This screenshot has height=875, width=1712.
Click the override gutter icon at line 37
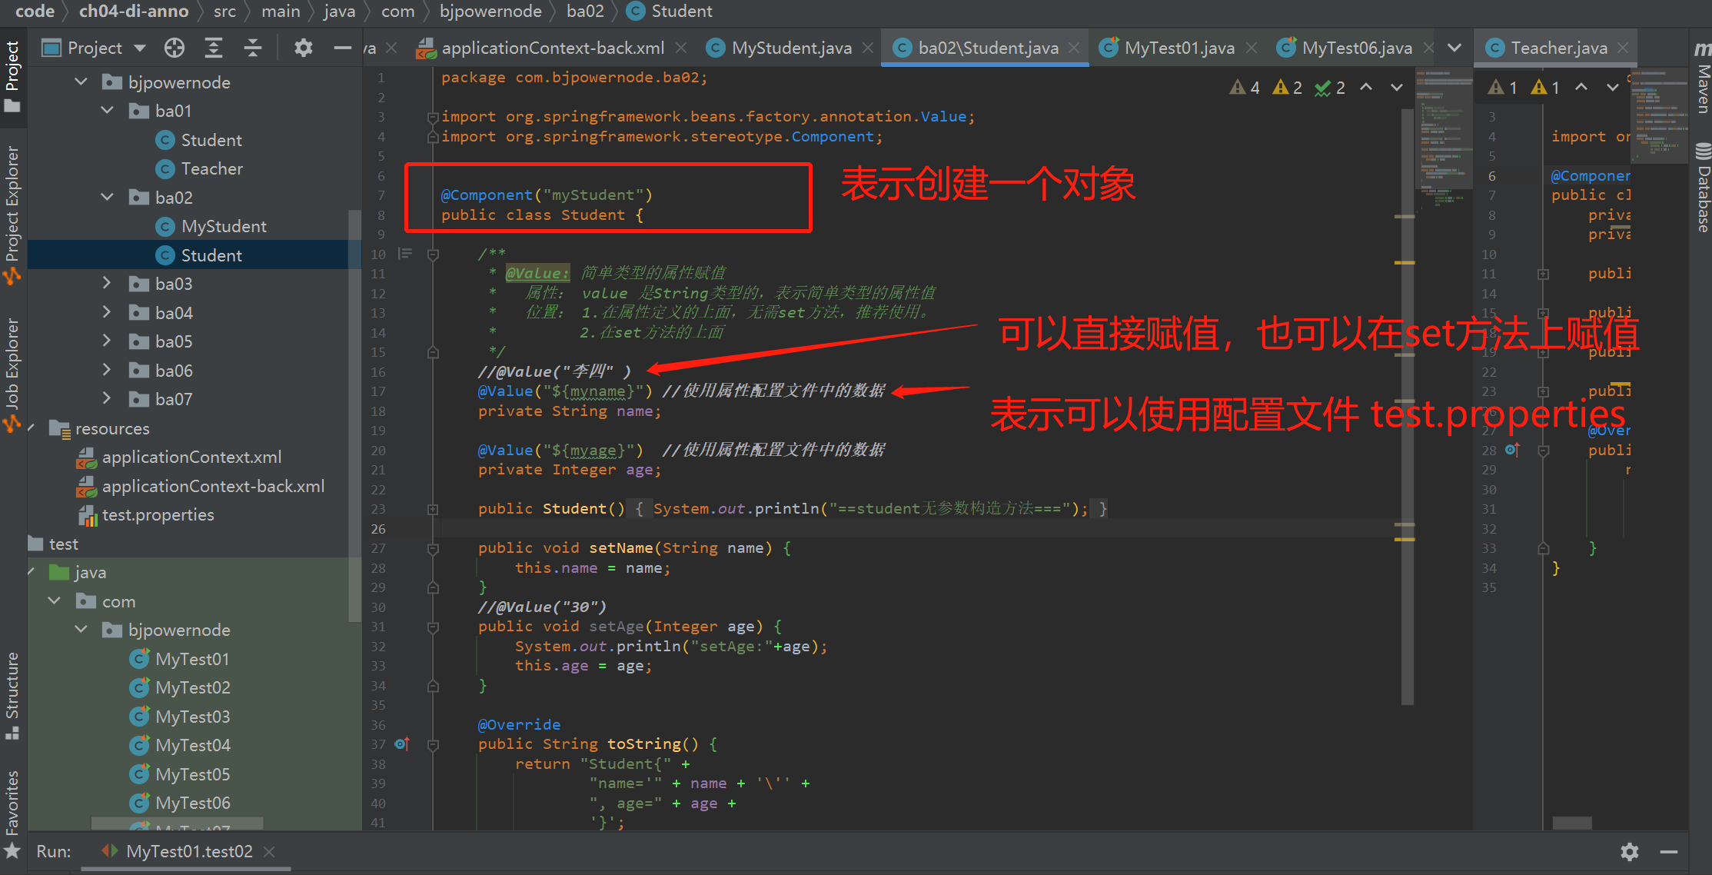click(401, 744)
